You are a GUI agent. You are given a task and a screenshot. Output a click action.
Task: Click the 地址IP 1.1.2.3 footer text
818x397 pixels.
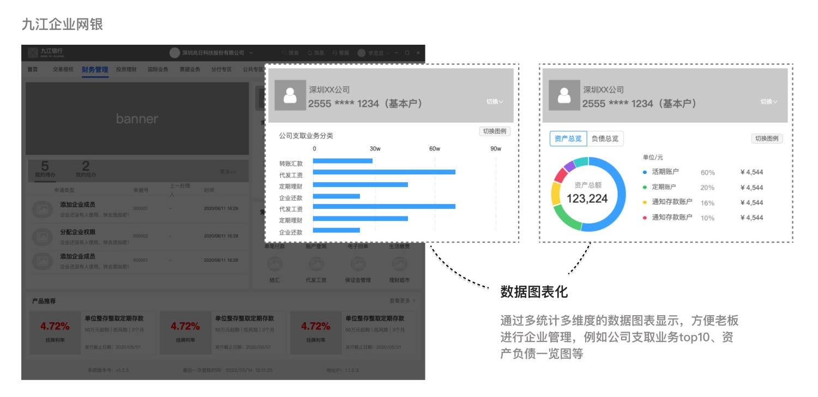[343, 370]
